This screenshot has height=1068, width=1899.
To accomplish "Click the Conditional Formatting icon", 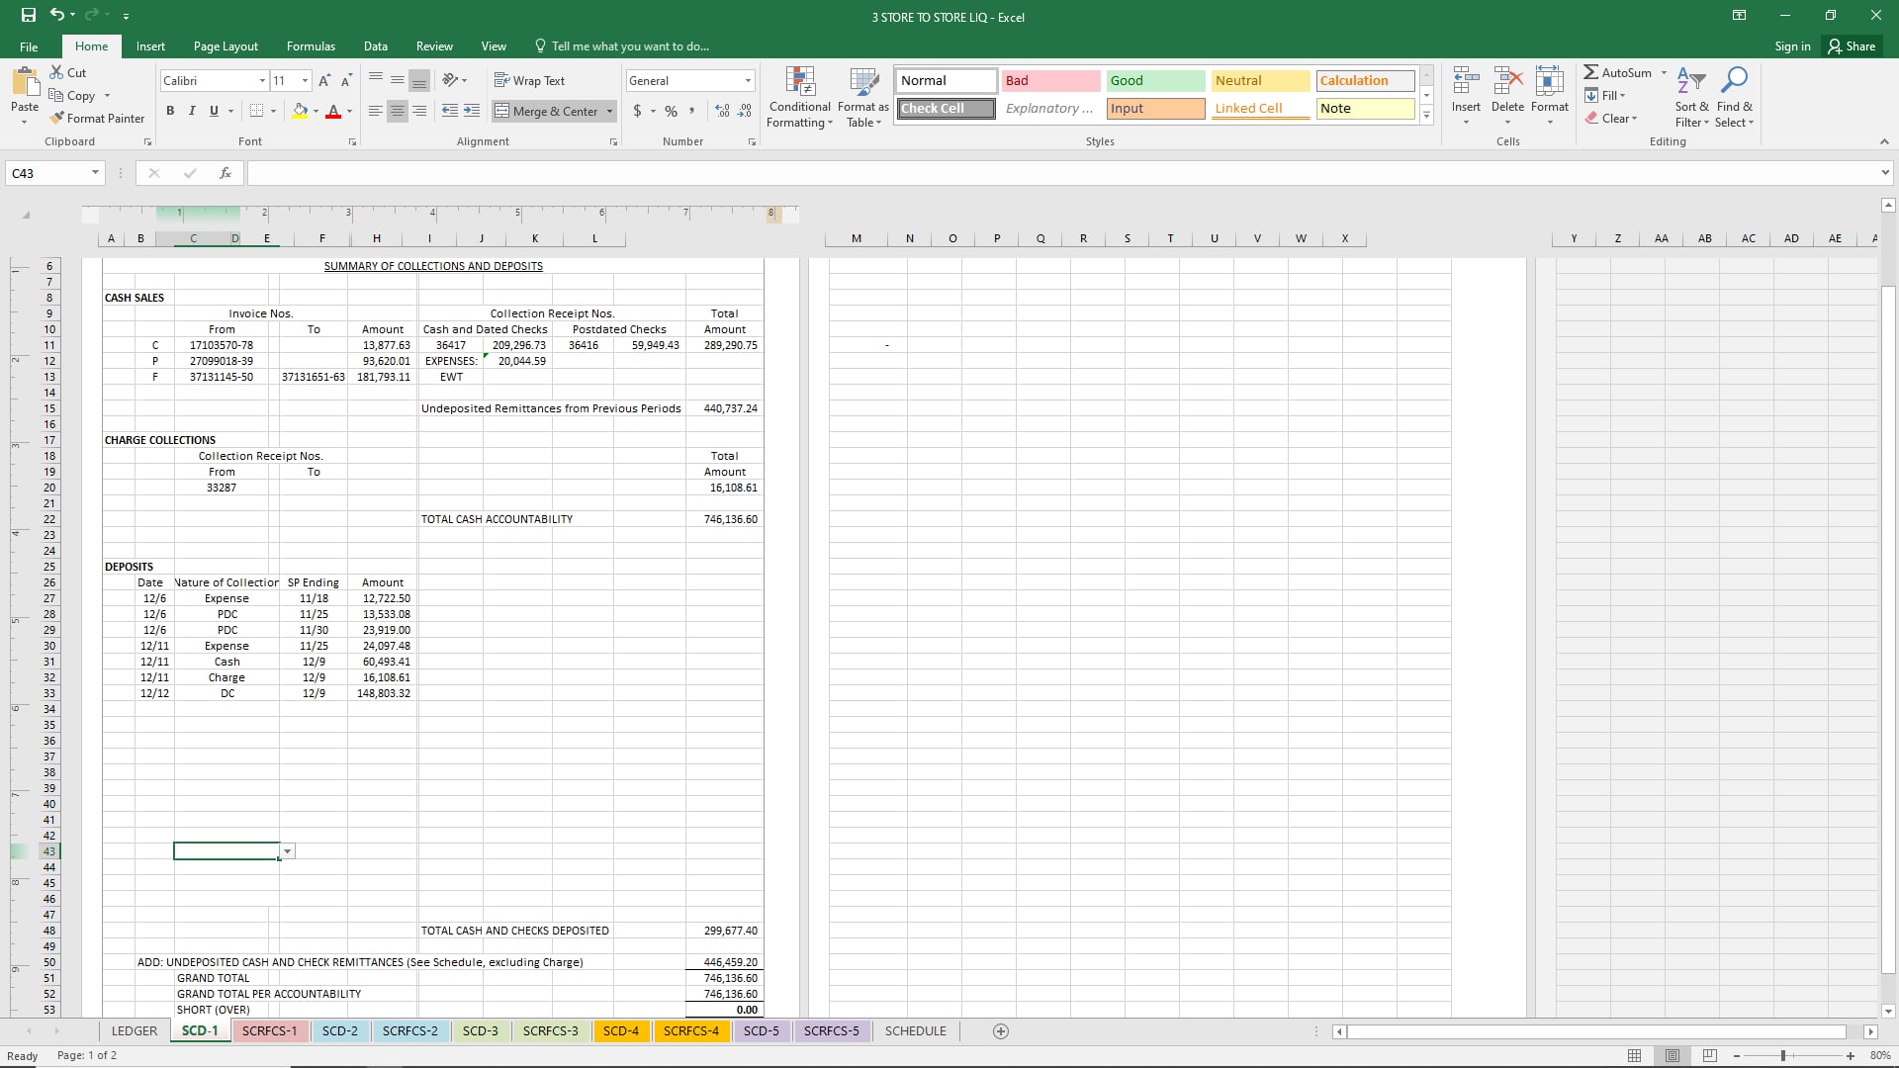I will [799, 83].
